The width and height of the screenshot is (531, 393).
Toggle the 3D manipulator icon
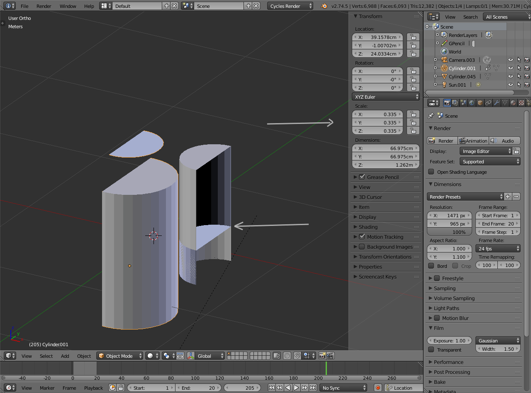coord(191,356)
